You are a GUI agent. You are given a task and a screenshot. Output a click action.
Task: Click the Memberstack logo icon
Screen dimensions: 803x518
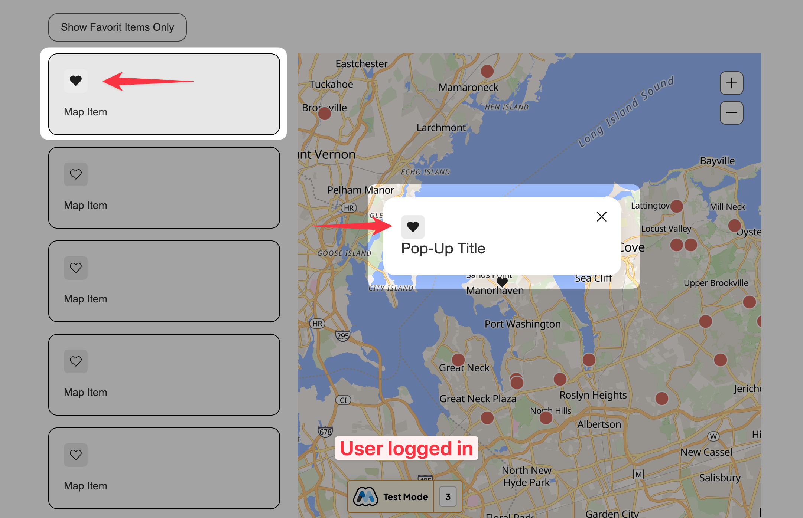(365, 496)
